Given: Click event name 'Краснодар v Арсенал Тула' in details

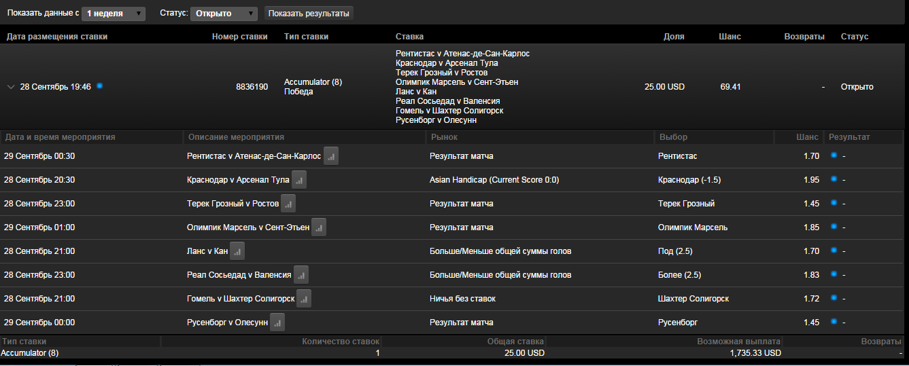Looking at the screenshot, I should click(238, 180).
